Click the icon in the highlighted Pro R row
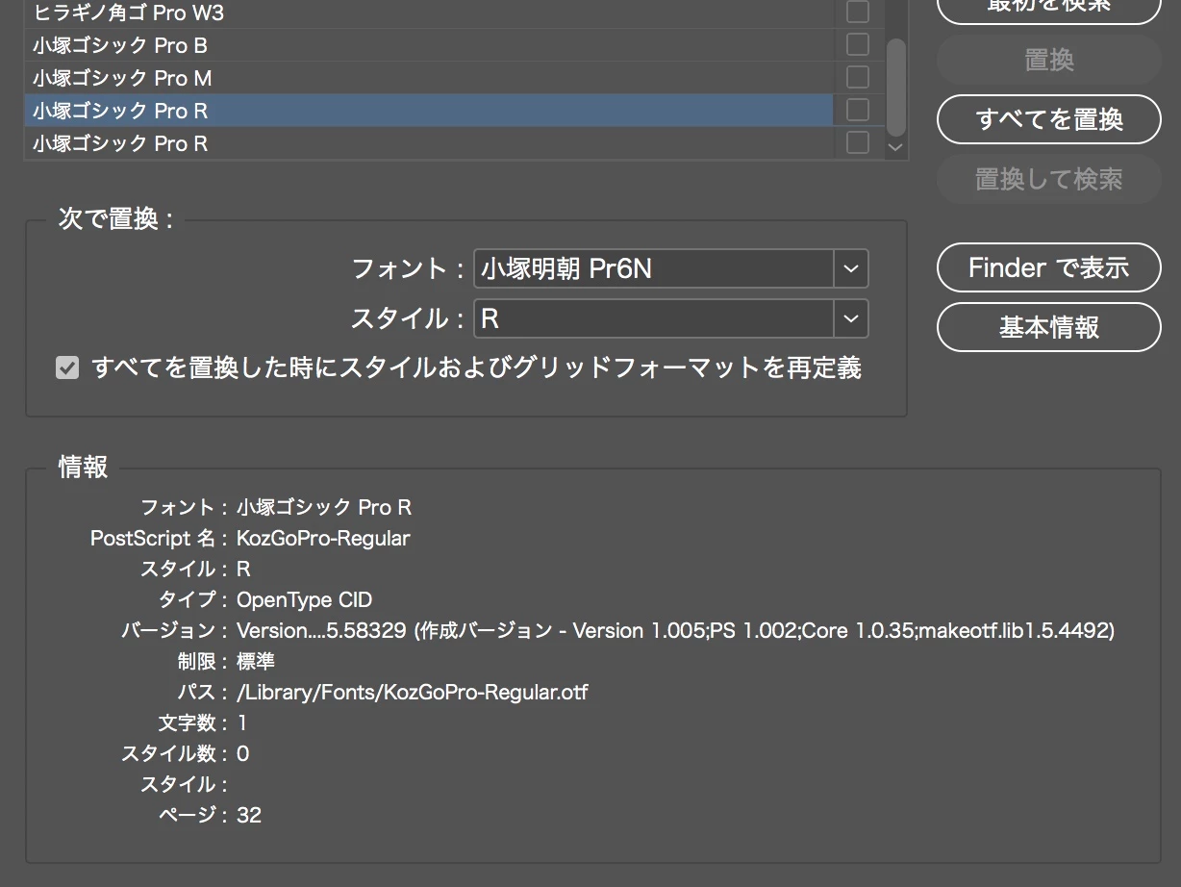Screen dimensions: 1181x887 click(857, 110)
